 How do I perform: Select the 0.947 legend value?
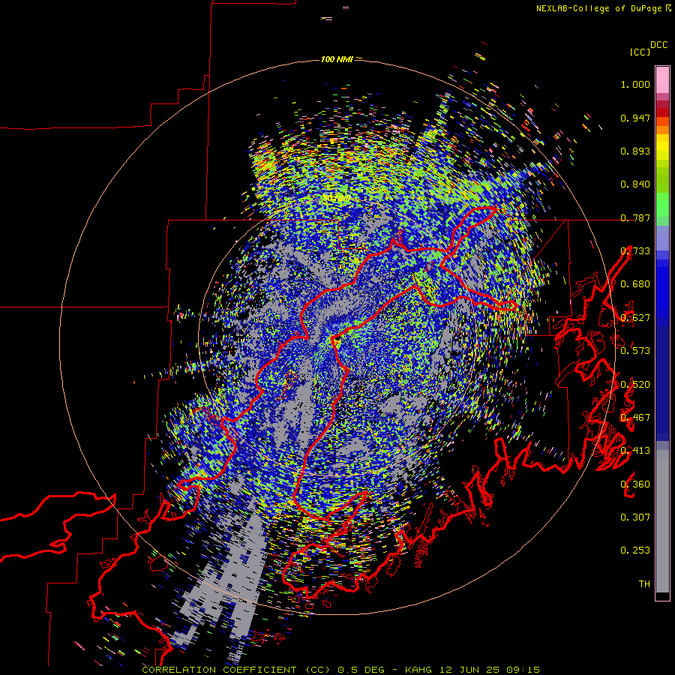coord(635,118)
